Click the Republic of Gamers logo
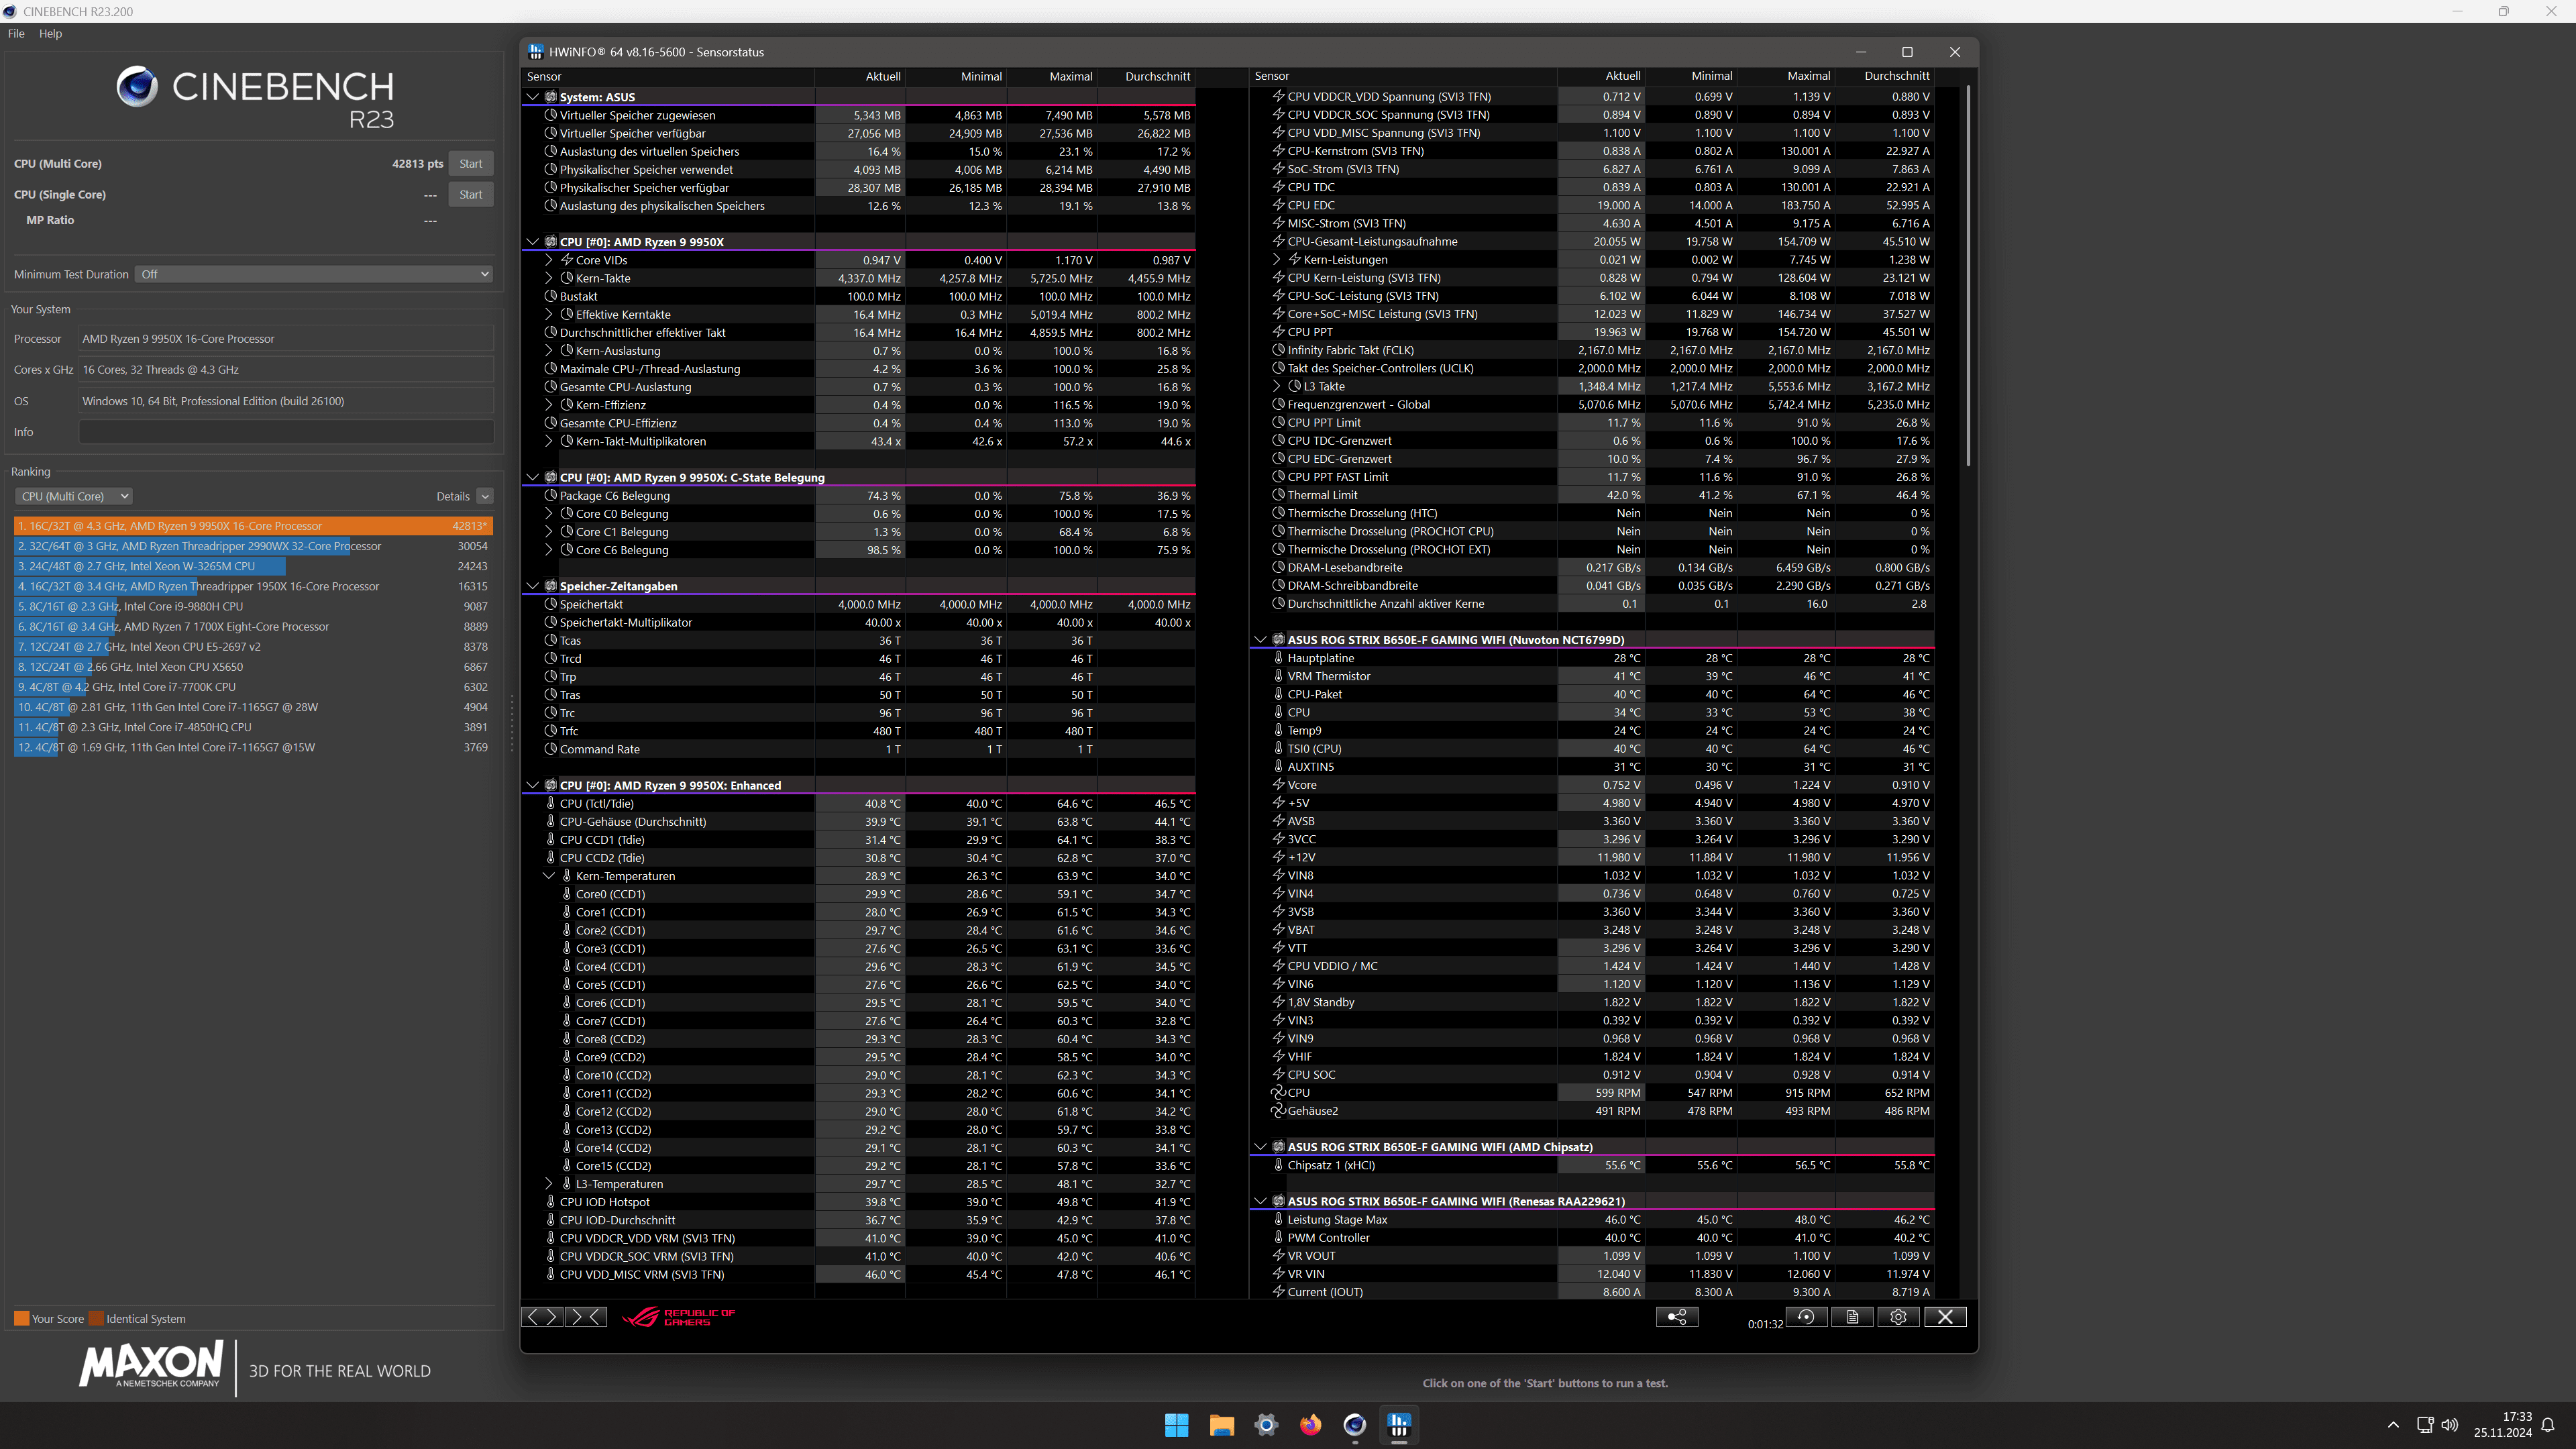 pos(679,1317)
